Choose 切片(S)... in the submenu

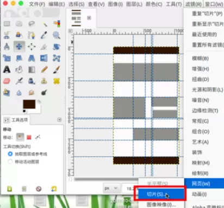point(161,194)
